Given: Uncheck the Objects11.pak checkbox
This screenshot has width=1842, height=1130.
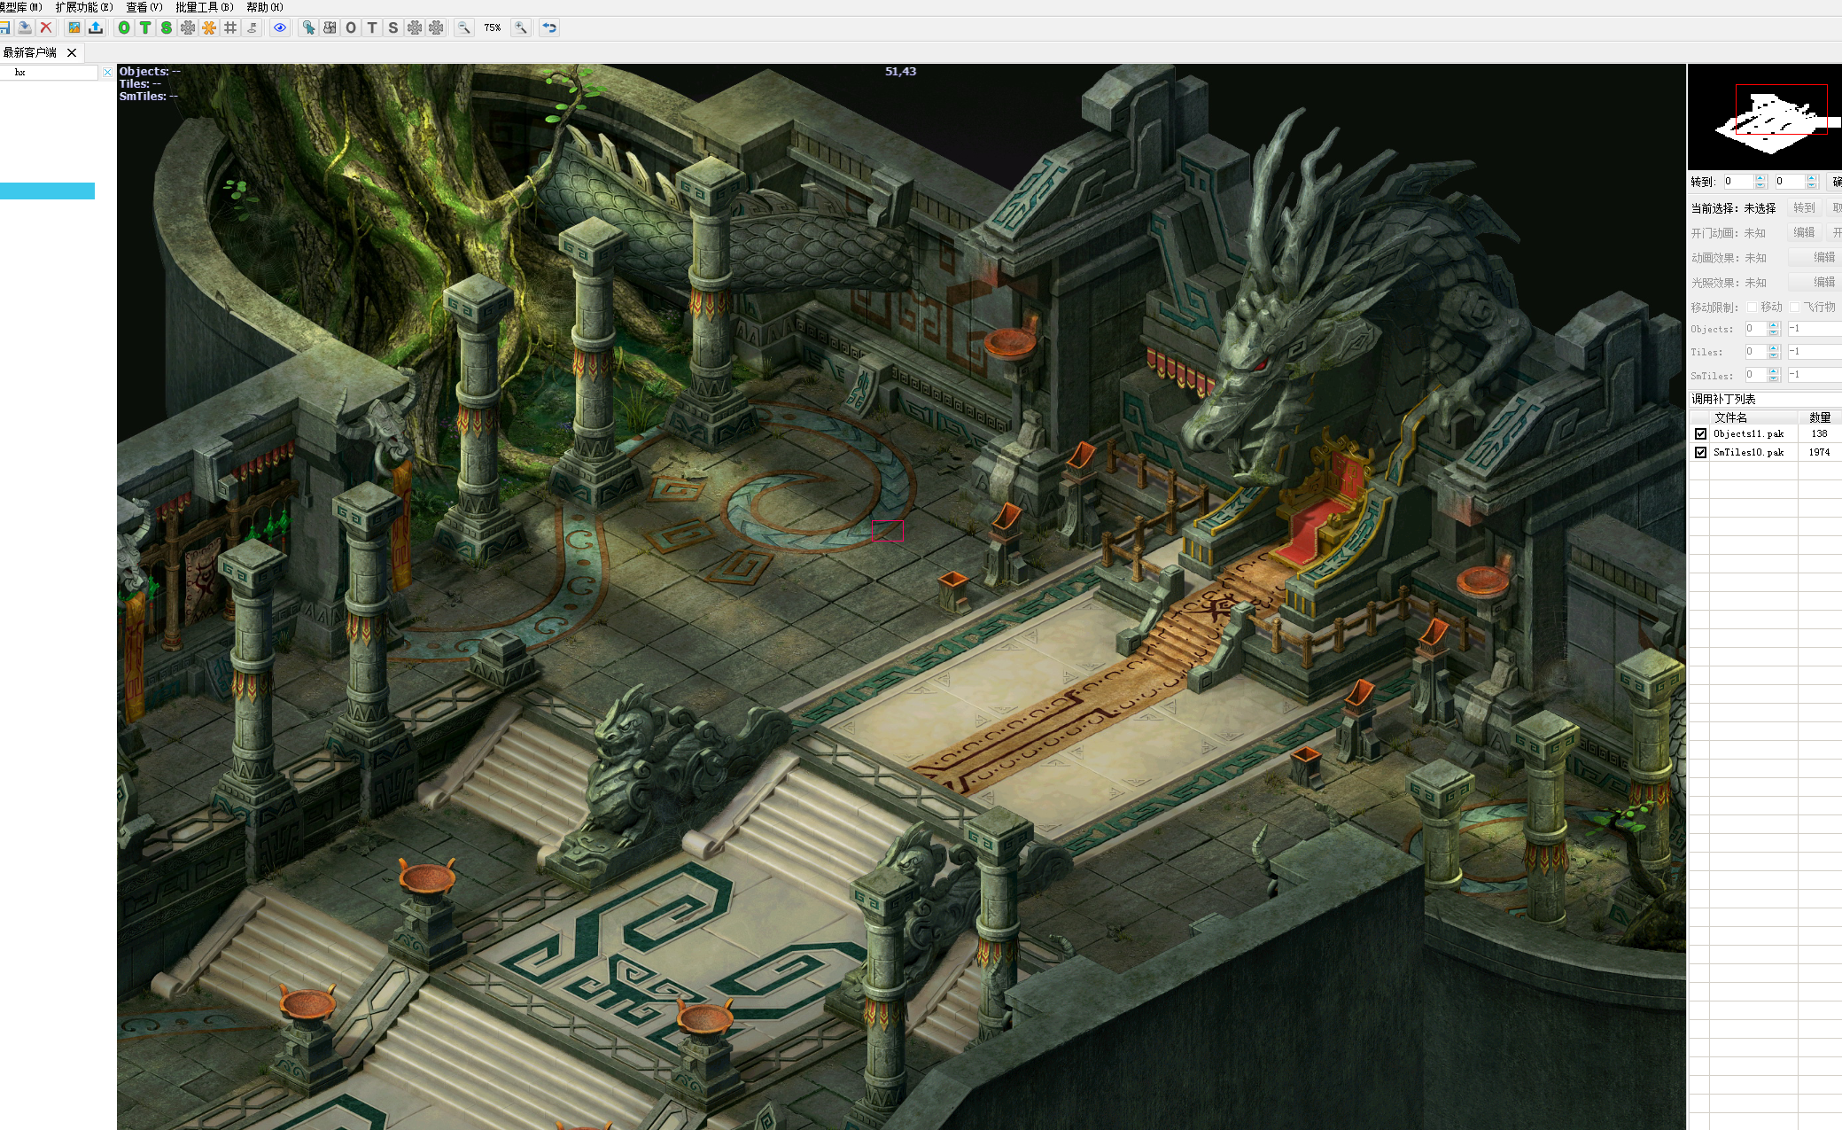Looking at the screenshot, I should [x=1700, y=433].
